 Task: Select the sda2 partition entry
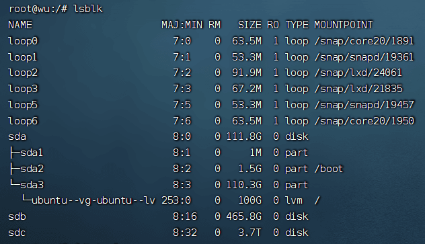click(32, 169)
